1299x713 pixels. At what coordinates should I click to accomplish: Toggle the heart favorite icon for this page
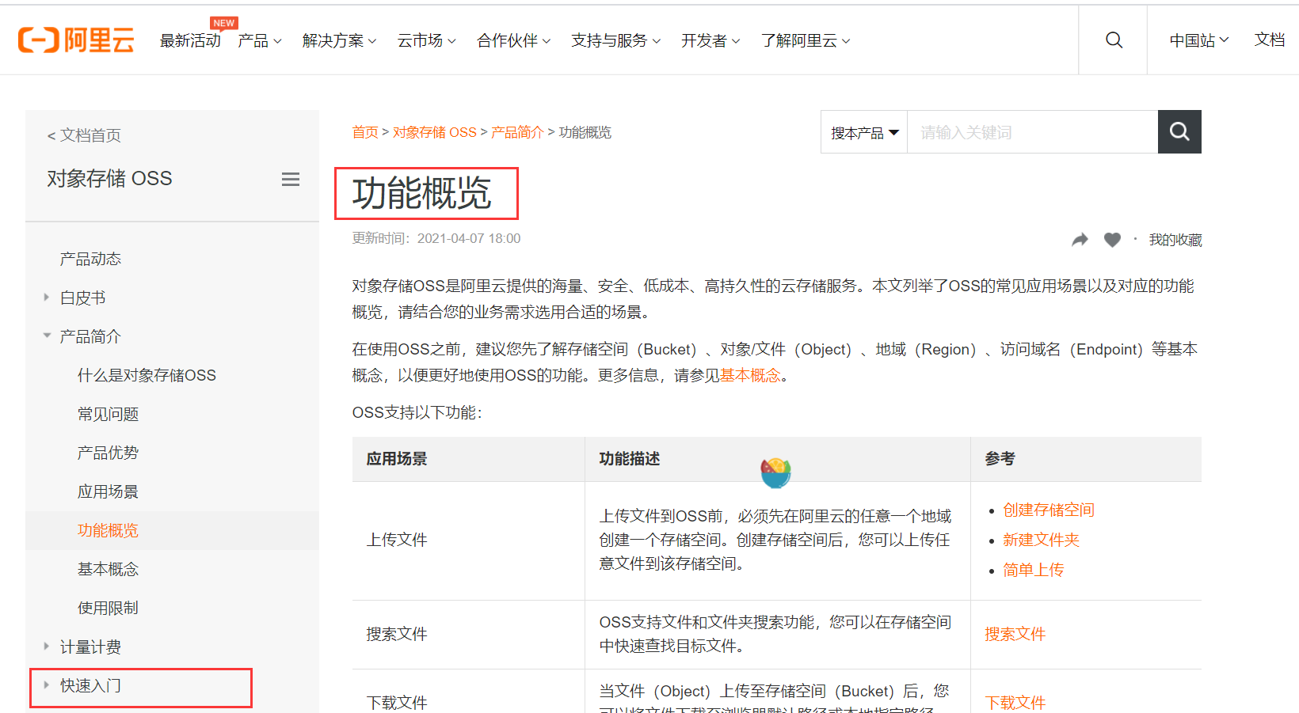[1112, 239]
